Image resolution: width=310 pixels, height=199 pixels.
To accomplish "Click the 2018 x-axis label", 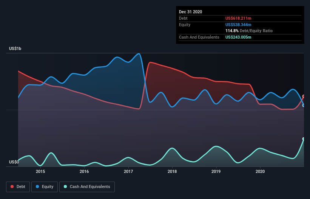I will (x=172, y=171).
